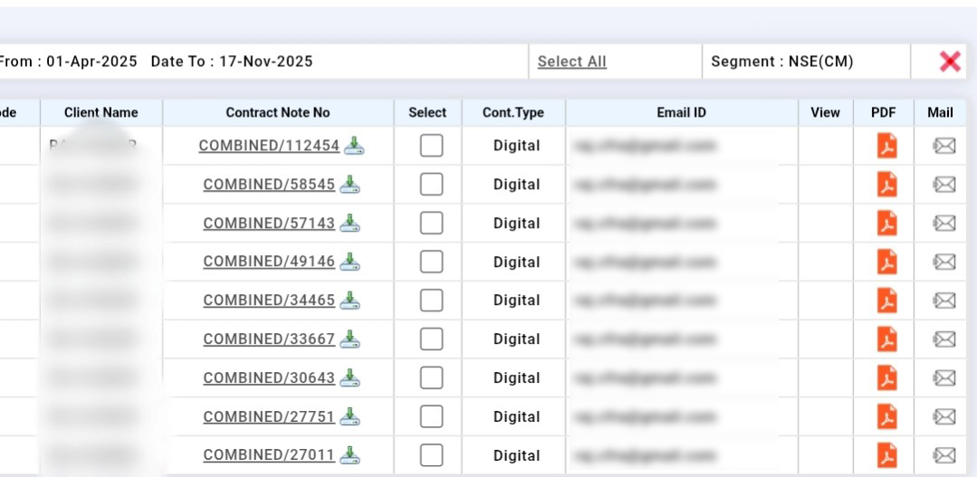Mail contract note COMBINED/58545
The image size is (977, 477).
(x=943, y=185)
